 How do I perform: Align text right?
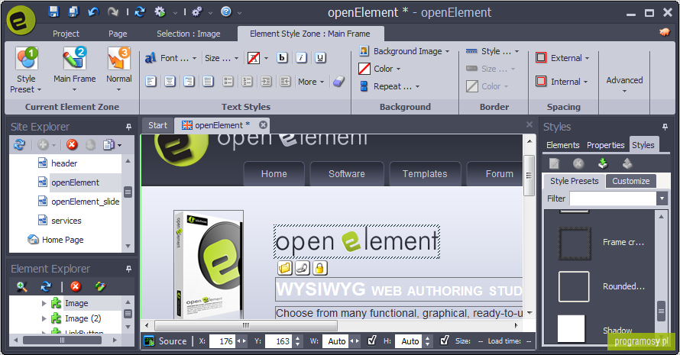tap(189, 81)
